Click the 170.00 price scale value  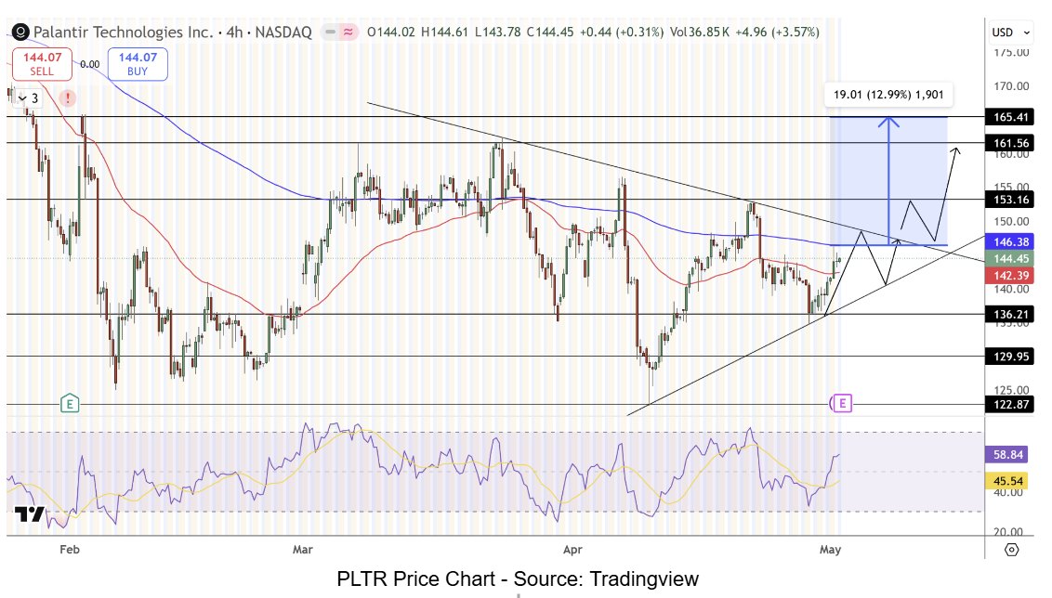[x=1011, y=85]
